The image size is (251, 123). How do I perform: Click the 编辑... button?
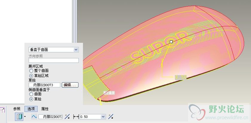70,85
